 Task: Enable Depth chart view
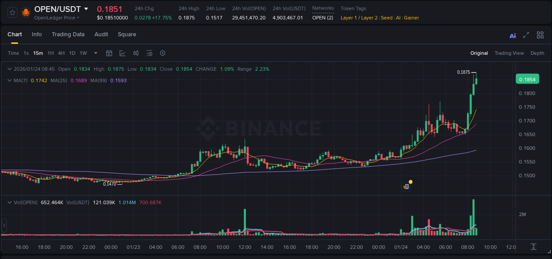coord(537,53)
